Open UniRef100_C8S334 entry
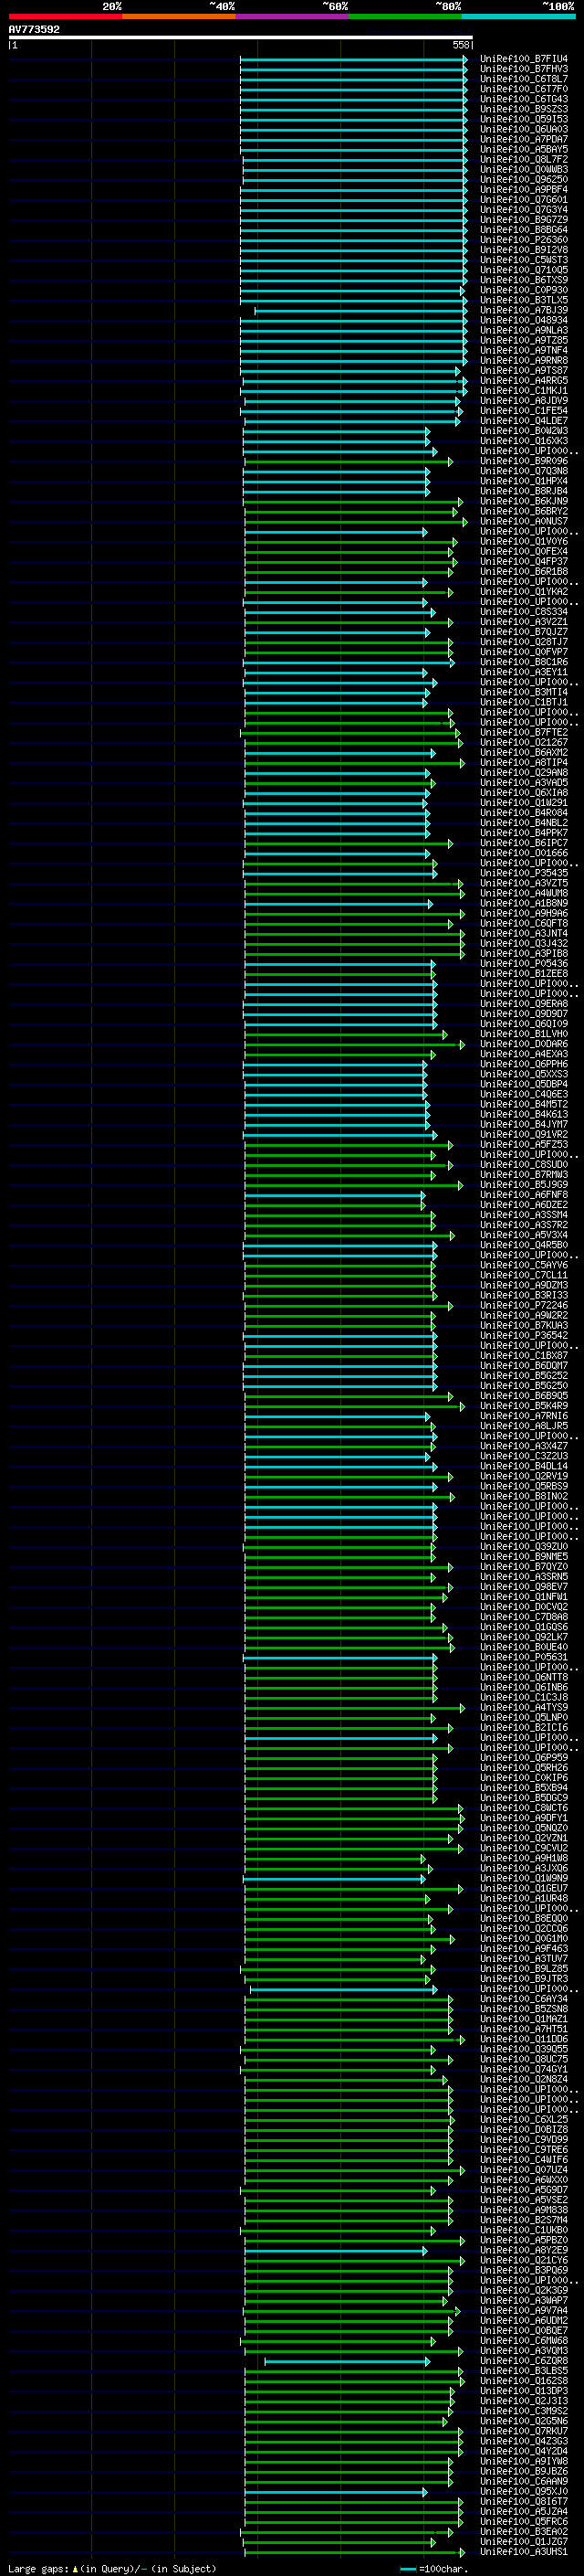The image size is (584, 2576). pos(524,612)
